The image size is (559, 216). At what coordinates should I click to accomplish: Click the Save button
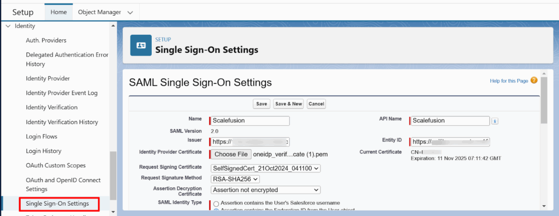coord(261,104)
